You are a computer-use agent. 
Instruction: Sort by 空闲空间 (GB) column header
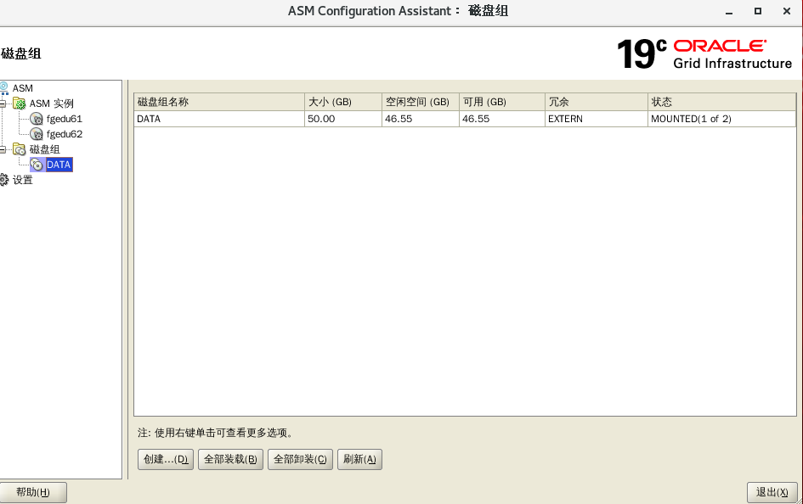421,102
